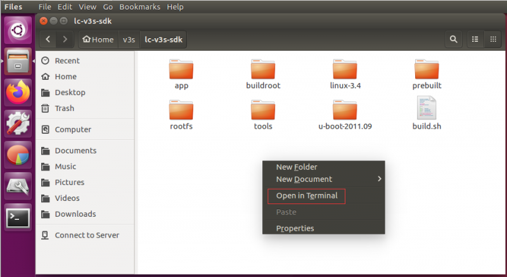Navigate to v3s in the path bar

tap(129, 39)
